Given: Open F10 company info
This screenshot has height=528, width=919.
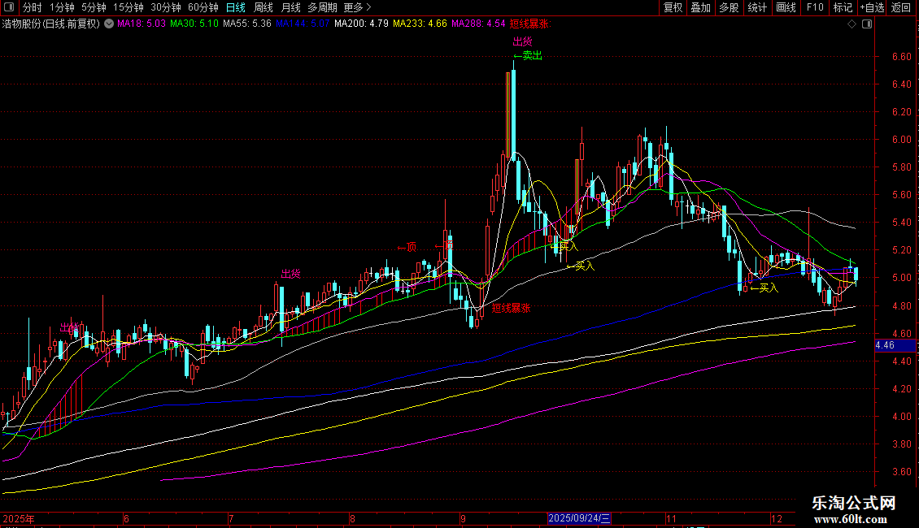Looking at the screenshot, I should point(815,7).
